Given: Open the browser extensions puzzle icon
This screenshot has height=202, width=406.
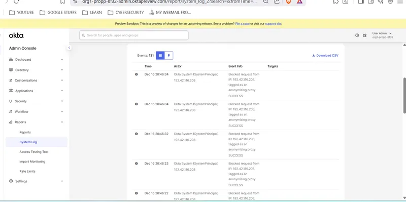Looking at the screenshot, I should pos(335,2).
